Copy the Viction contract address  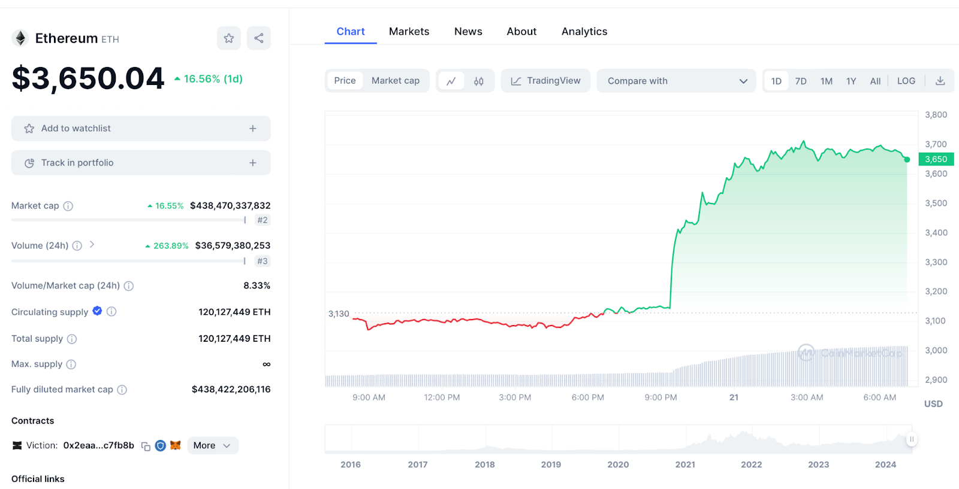pyautogui.click(x=146, y=446)
